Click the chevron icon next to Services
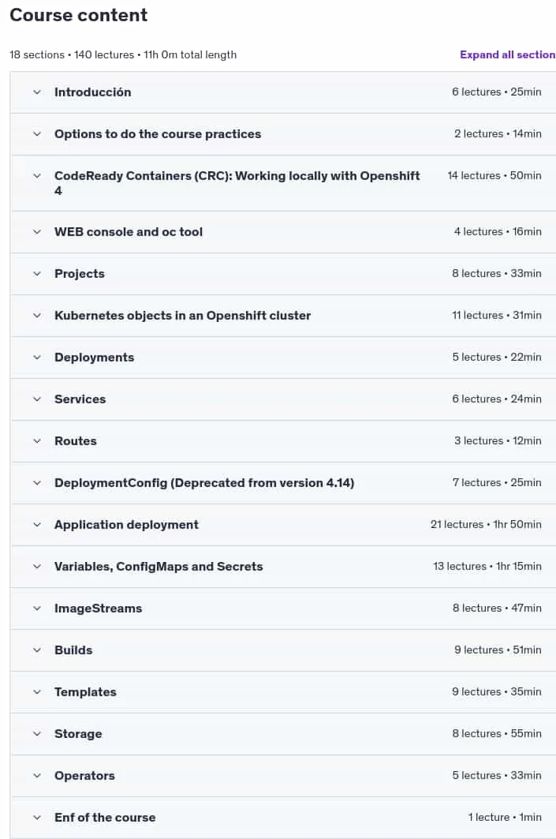This screenshot has width=556, height=839. 37,399
